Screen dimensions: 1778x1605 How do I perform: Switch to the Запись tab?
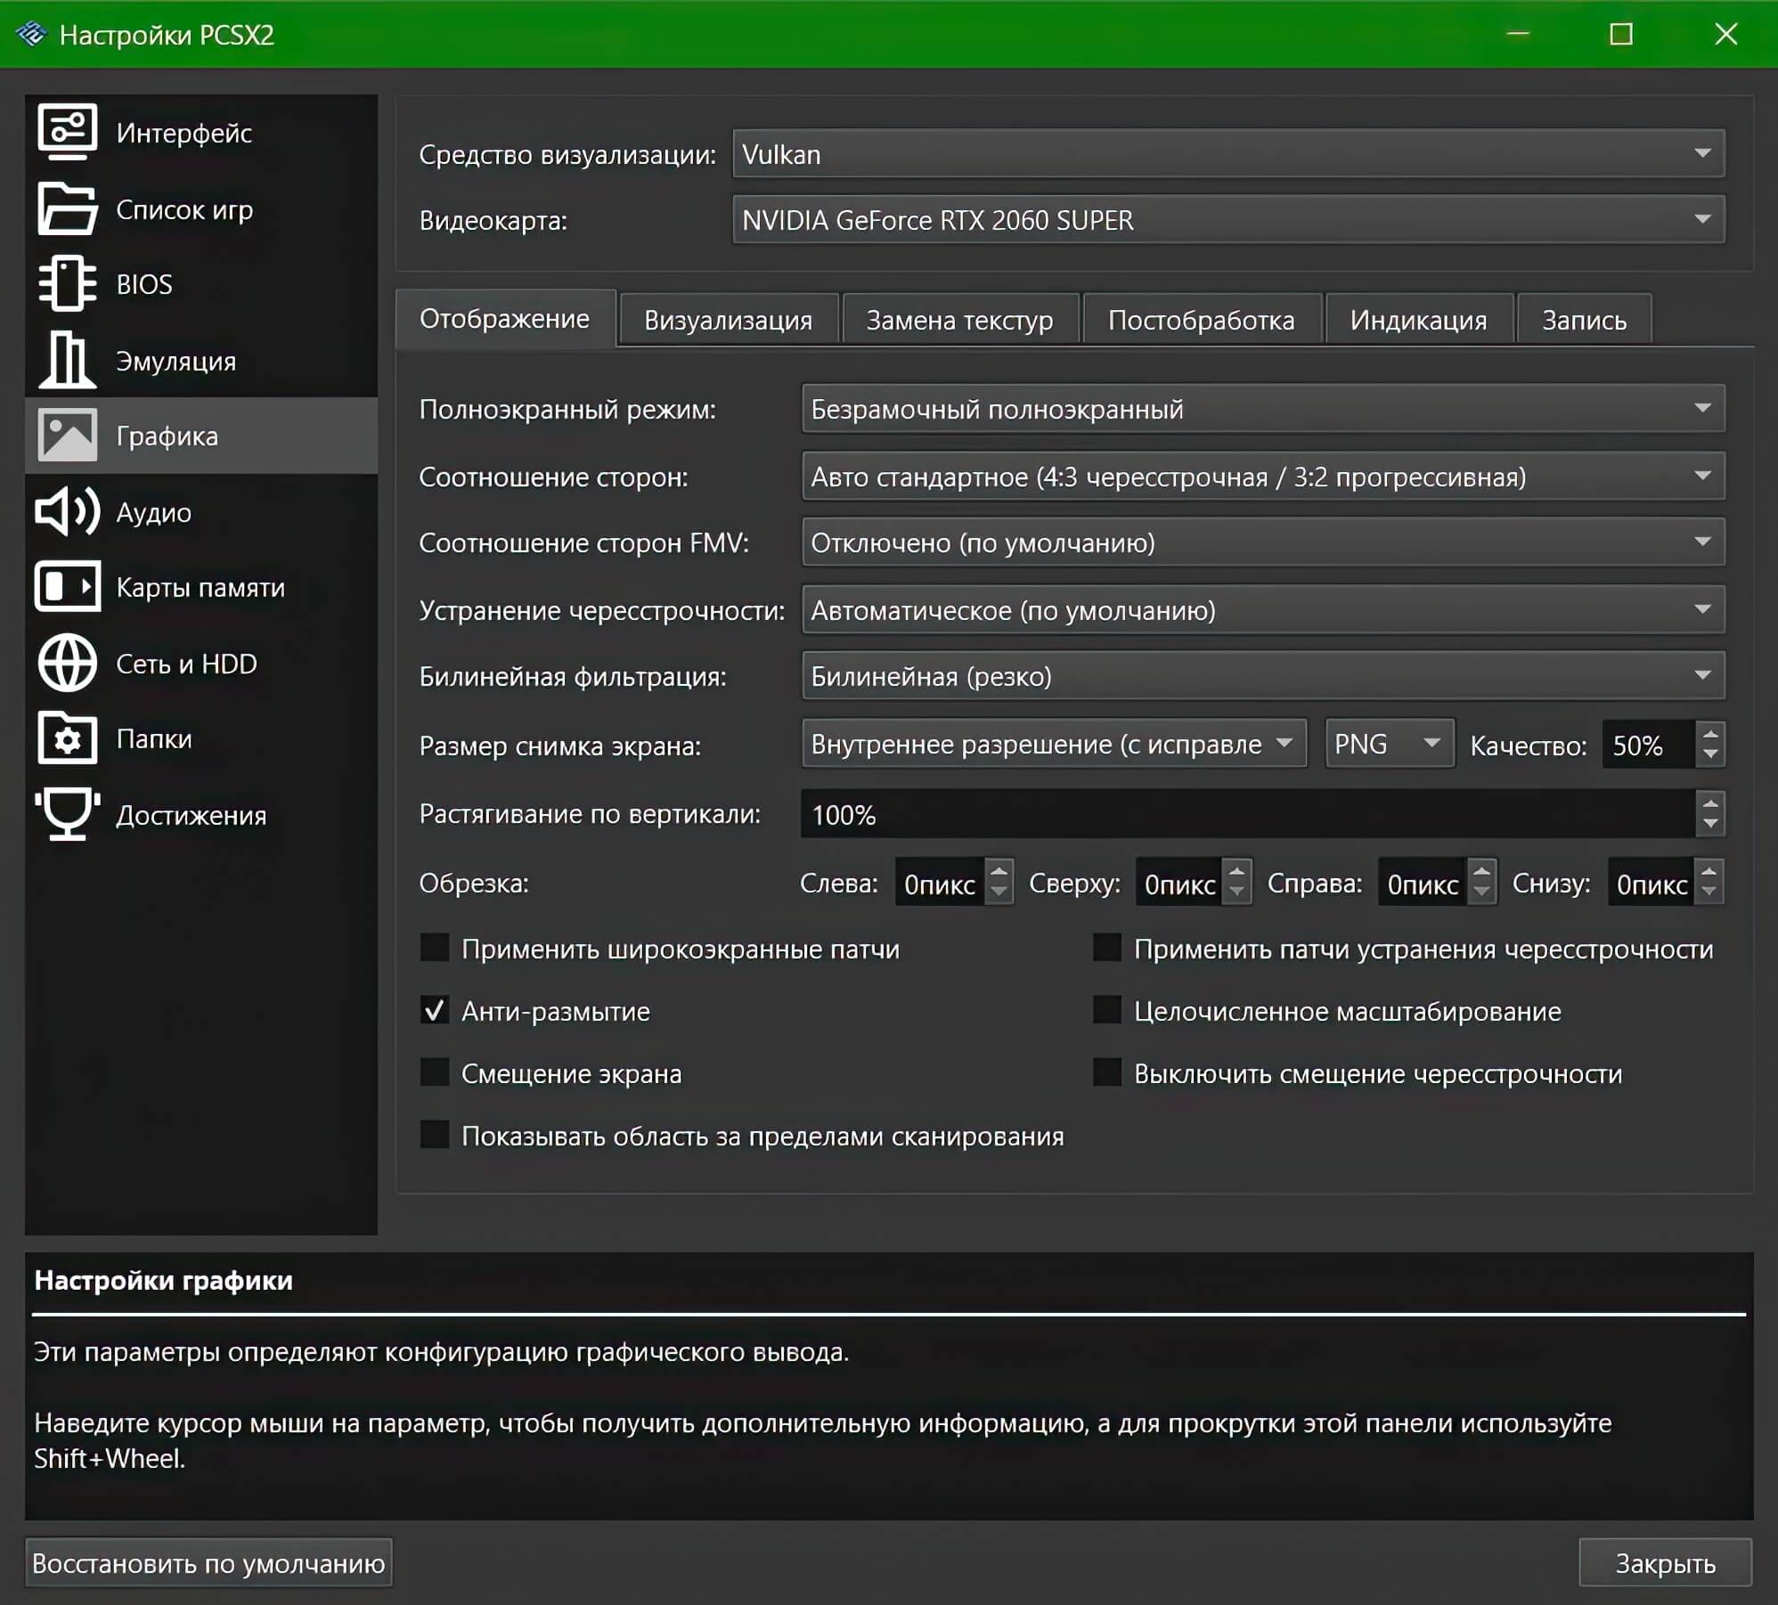1584,319
